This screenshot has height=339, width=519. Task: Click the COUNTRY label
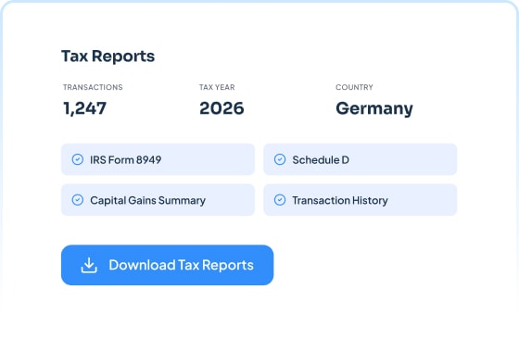pyautogui.click(x=354, y=87)
